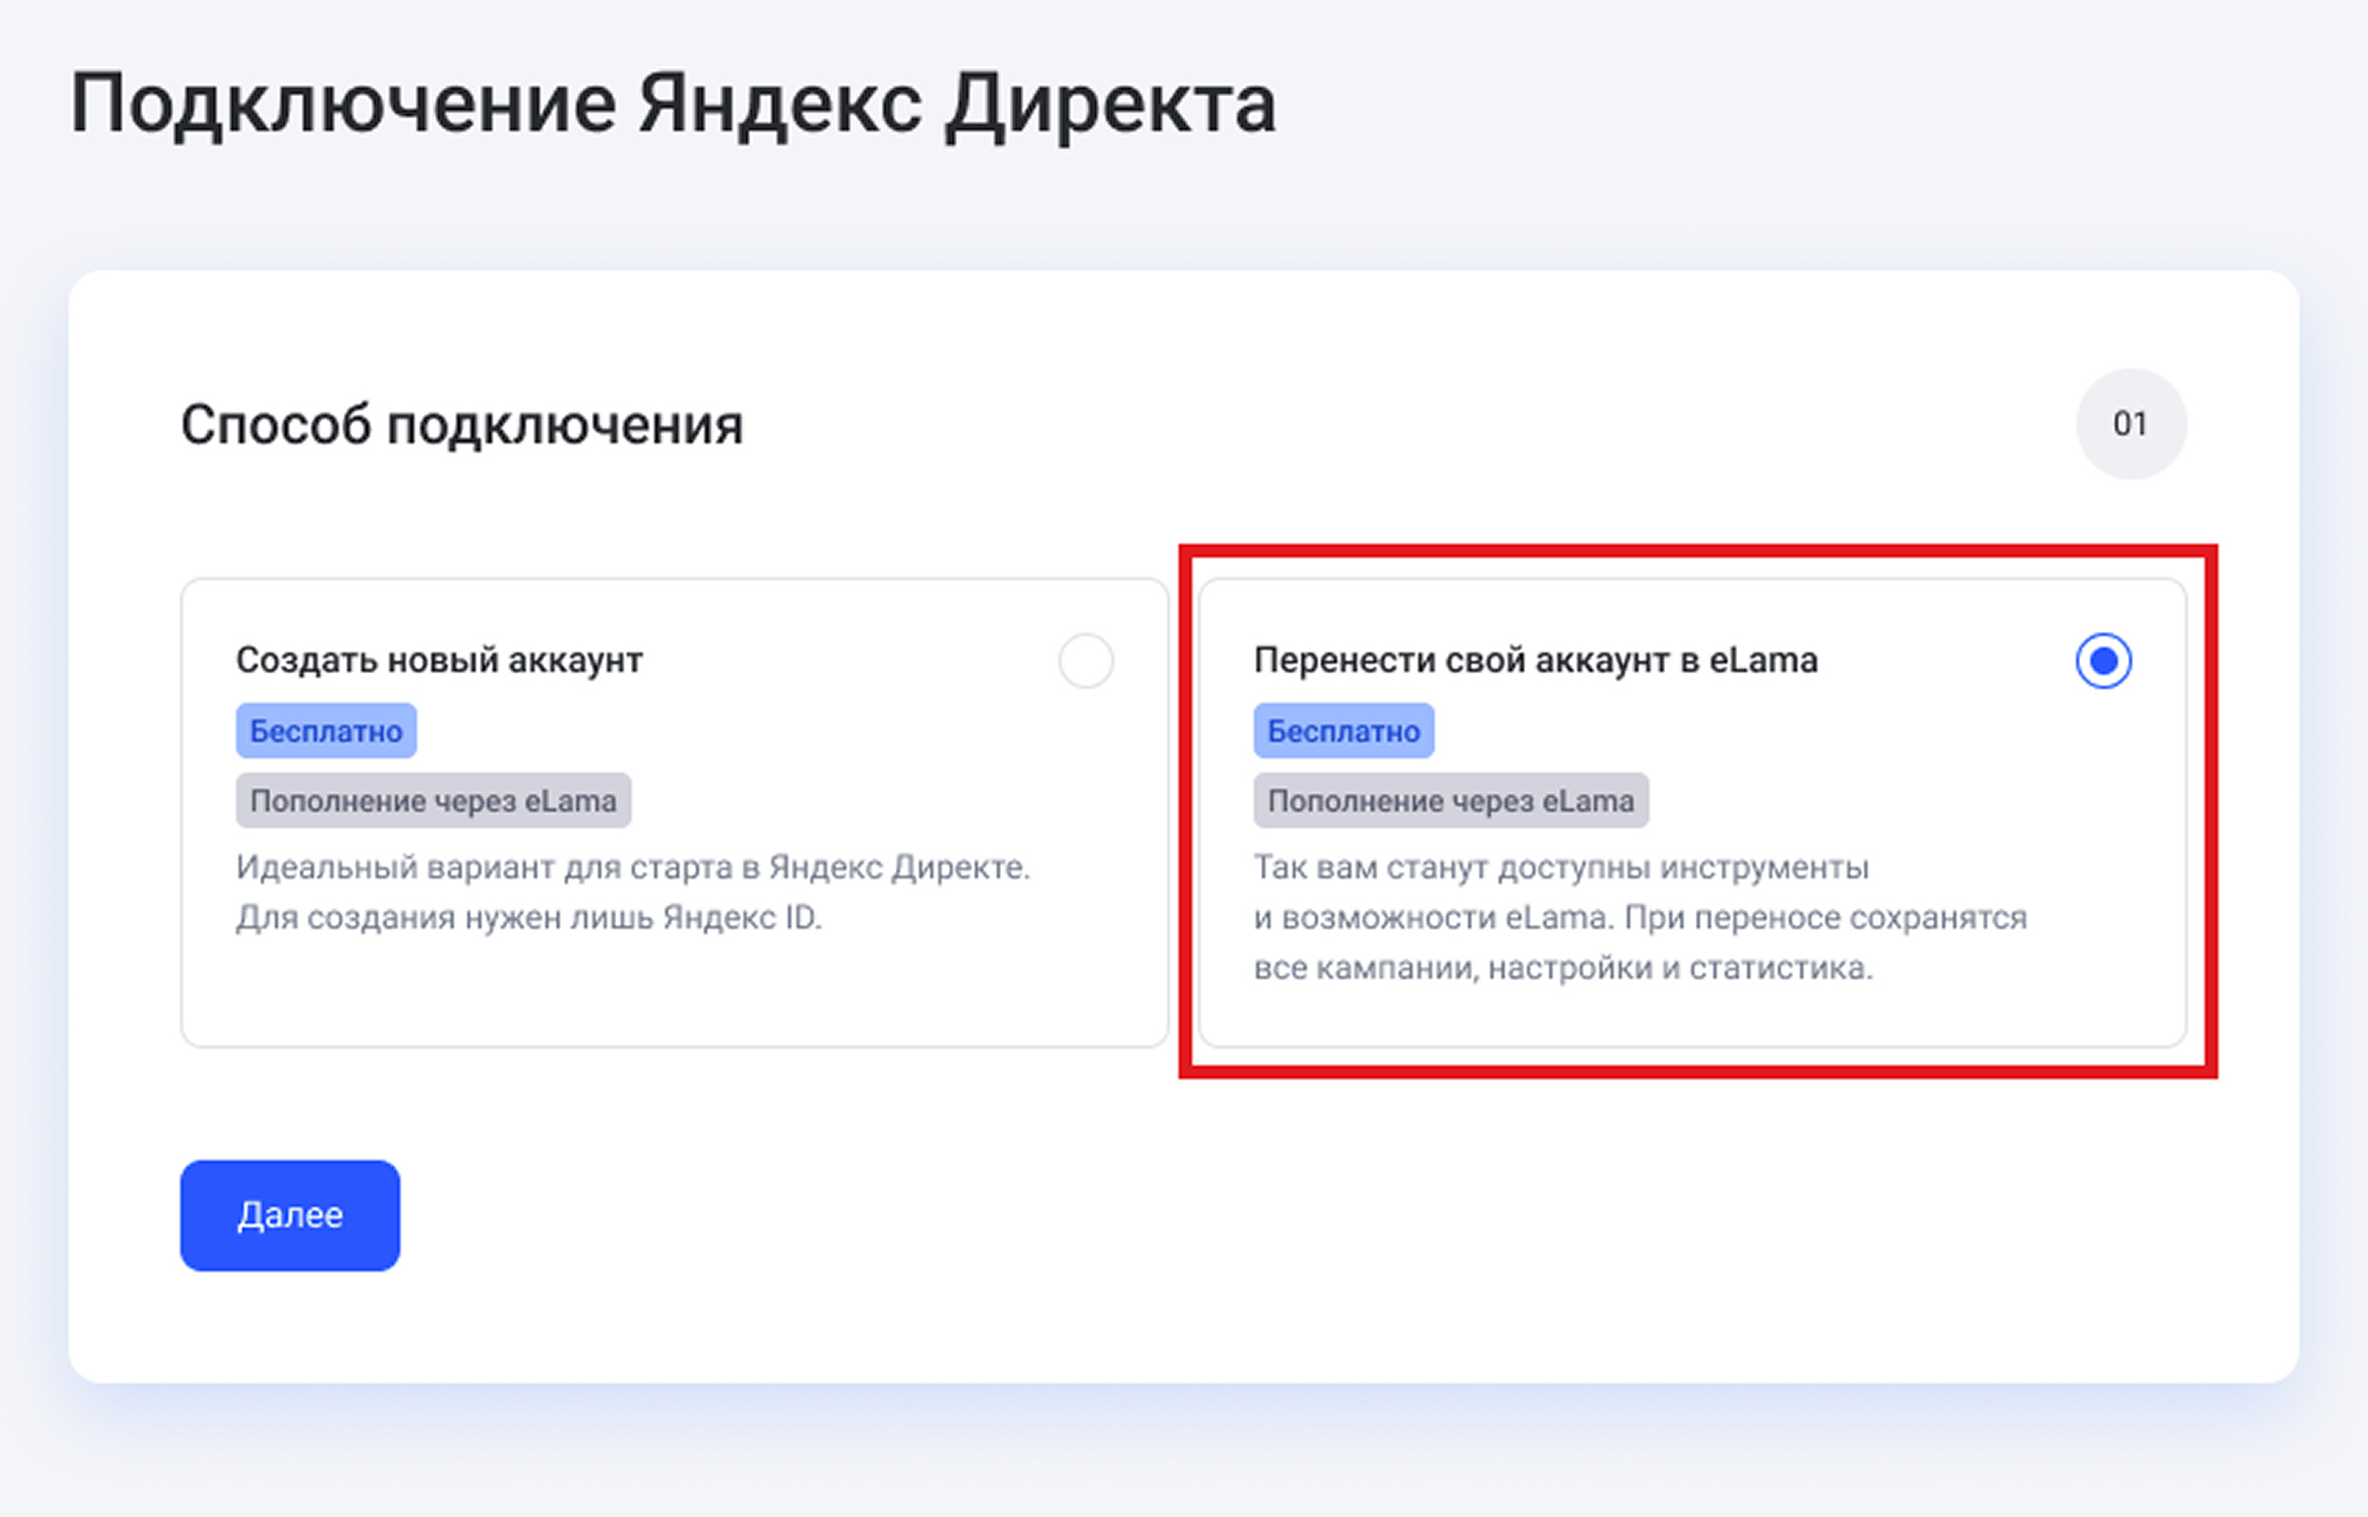Click "Бесплатно" badge under "Перенести свой аккаунт"
The height and width of the screenshot is (1517, 2368).
click(1344, 731)
